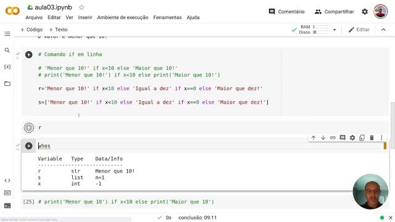Open the Ajuda menu
This screenshot has height=222, width=395.
(x=193, y=17)
